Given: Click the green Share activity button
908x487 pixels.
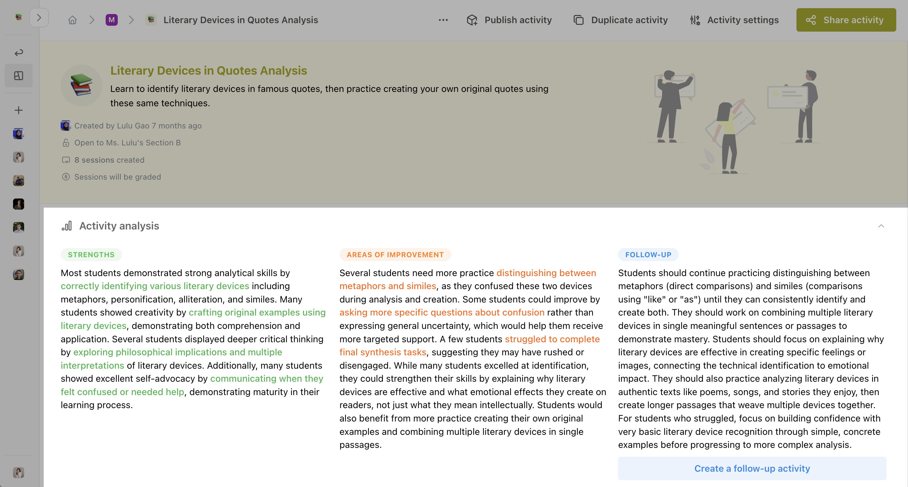Looking at the screenshot, I should click(846, 20).
